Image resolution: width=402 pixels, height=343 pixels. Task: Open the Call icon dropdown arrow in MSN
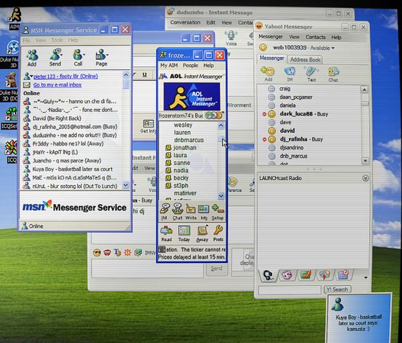point(84,54)
